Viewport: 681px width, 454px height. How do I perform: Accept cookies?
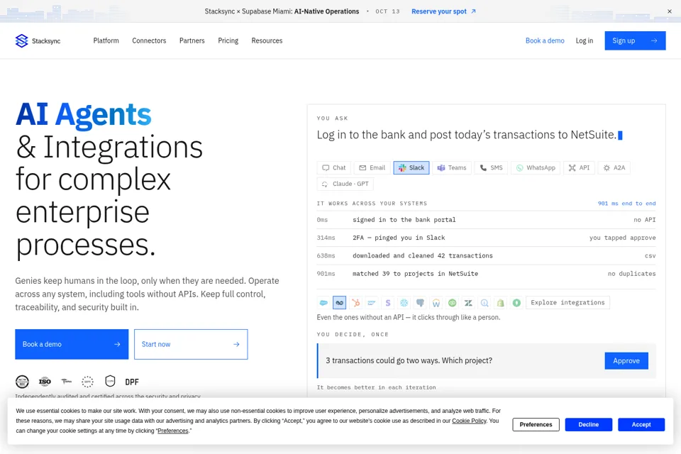tap(641, 424)
